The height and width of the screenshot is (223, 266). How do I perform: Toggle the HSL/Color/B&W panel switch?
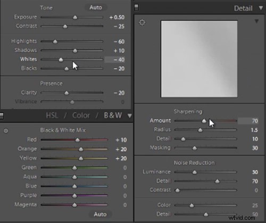click(x=2, y=116)
